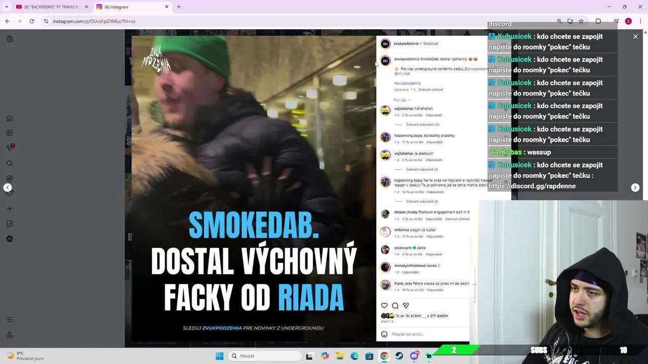Viewport: 648px width, 364px height.
Task: Go to previous post arrow
Action: click(x=8, y=188)
